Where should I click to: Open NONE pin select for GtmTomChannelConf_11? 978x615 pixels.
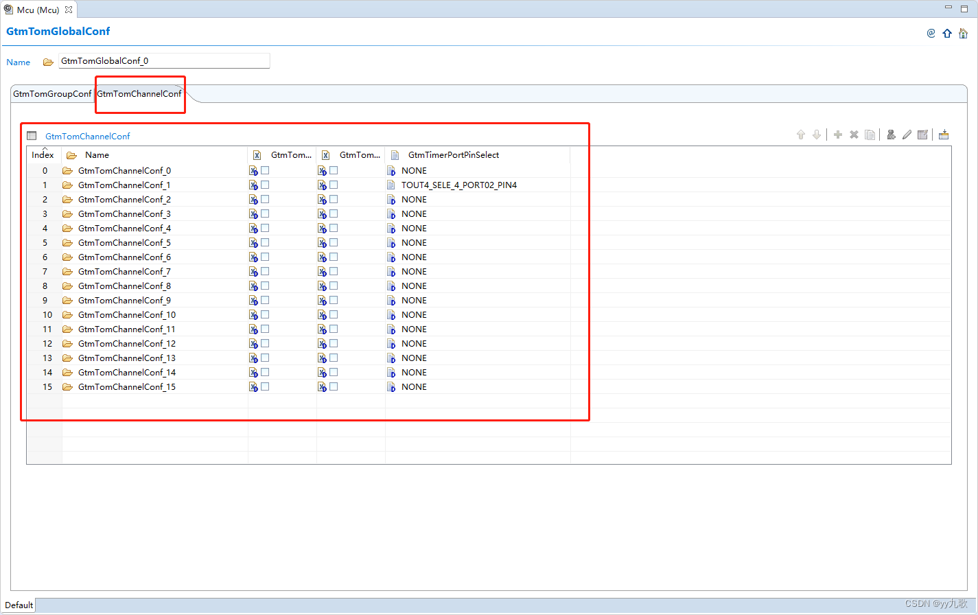point(414,329)
